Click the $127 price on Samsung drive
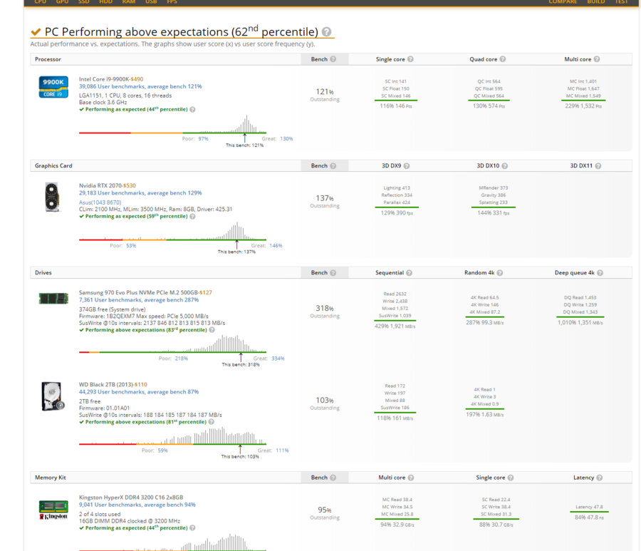This screenshot has width=641, height=551. (x=206, y=293)
